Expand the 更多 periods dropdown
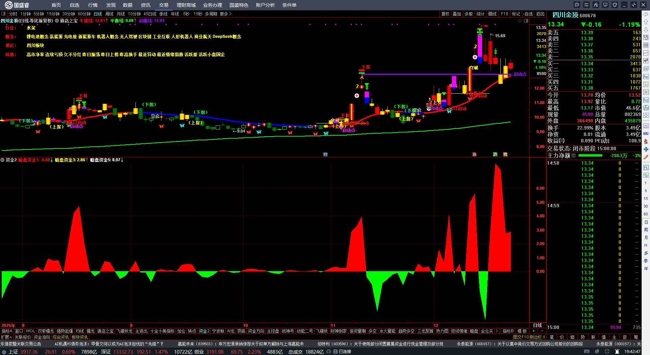 pyautogui.click(x=225, y=14)
